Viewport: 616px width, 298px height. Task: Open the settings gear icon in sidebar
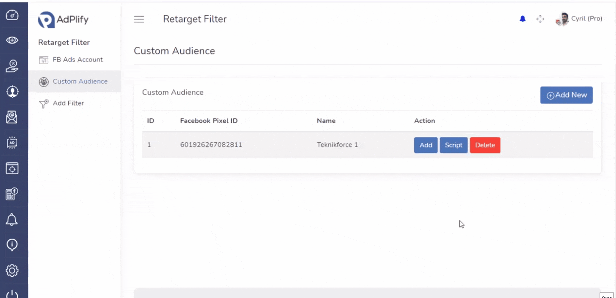click(12, 270)
